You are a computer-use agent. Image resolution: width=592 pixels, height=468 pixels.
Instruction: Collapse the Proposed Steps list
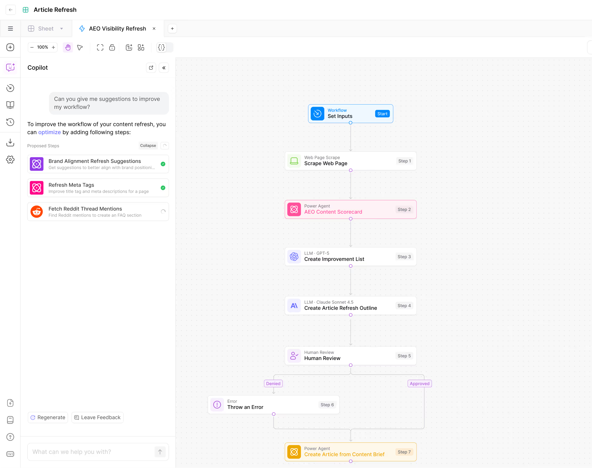(x=148, y=146)
